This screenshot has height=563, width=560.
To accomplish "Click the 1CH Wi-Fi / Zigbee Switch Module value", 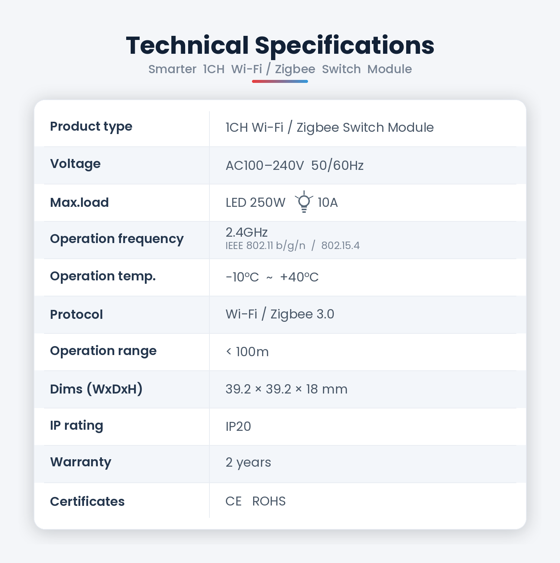I will 330,127.
